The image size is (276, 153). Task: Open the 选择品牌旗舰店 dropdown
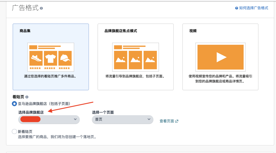click(x=49, y=119)
